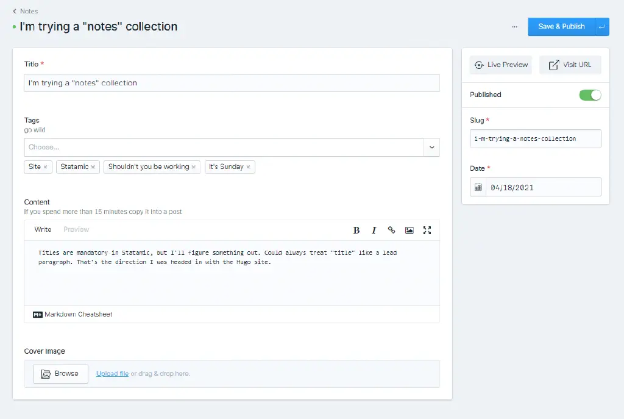Viewport: 624px width, 419px height.
Task: Expand the Tags dropdown chevron
Action: coord(432,148)
